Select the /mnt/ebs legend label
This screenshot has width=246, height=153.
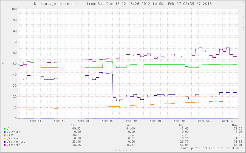click(x=14, y=145)
